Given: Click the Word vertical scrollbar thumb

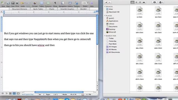Looking at the screenshot, I should pyautogui.click(x=97, y=30).
